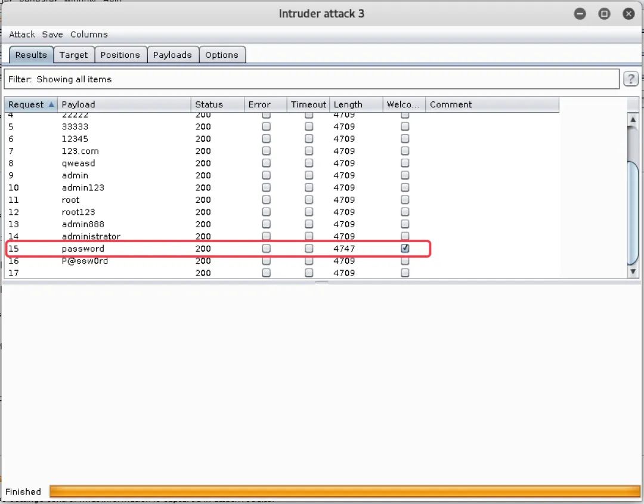
Task: Open the Attack menu
Action: 22,35
